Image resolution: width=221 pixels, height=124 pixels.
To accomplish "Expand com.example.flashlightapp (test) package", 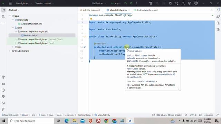I will [x=16, y=43].
